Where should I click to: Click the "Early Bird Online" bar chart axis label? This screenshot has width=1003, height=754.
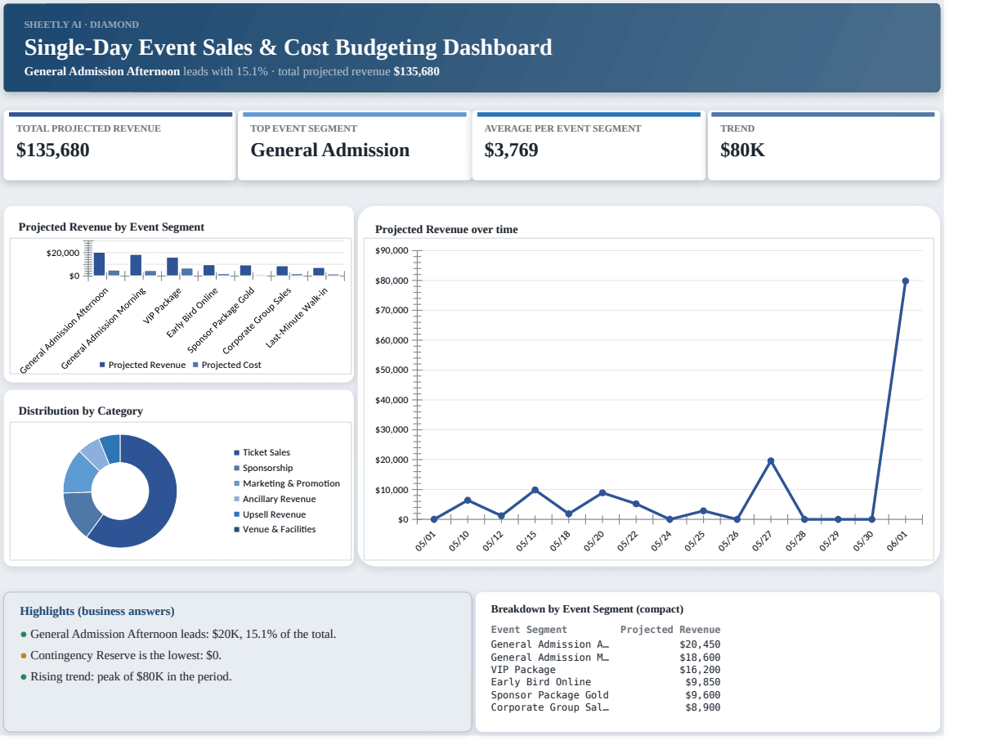point(192,312)
